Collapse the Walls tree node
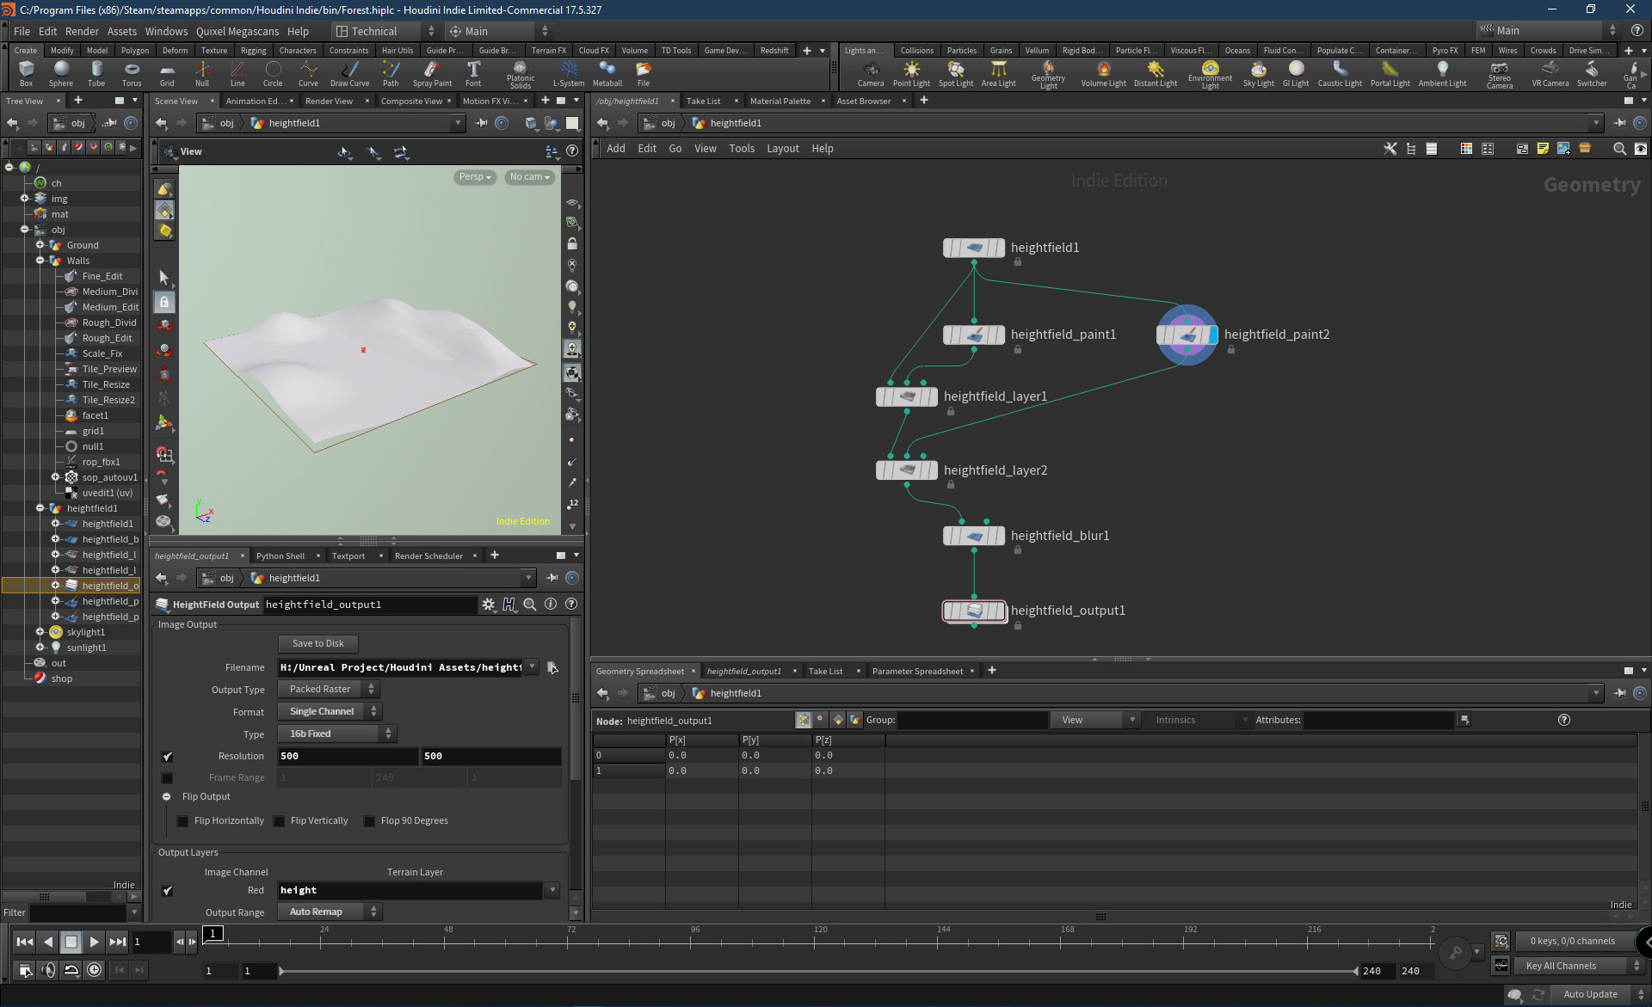Viewport: 1652px width, 1007px height. (x=40, y=261)
